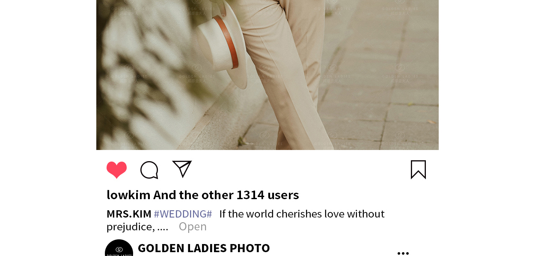
Task: Visit the GOLDEN LADIES PHOTO account name
Action: [204, 248]
